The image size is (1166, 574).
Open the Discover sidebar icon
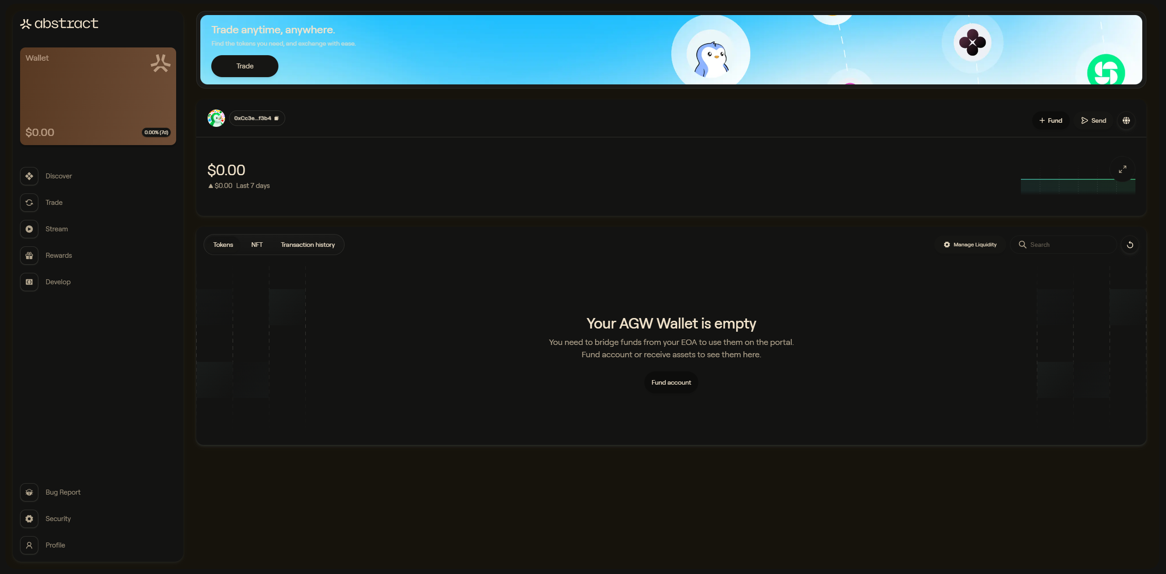tap(29, 176)
